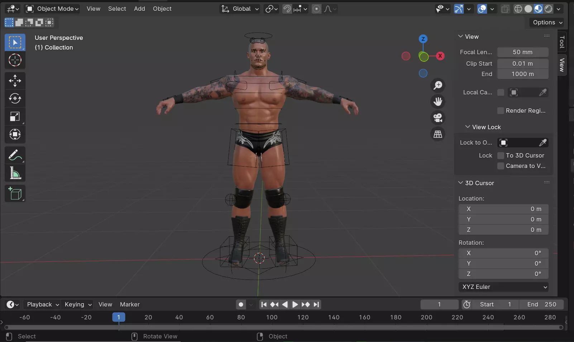Open the Keying dropdown
The width and height of the screenshot is (574, 342).
[x=78, y=304]
